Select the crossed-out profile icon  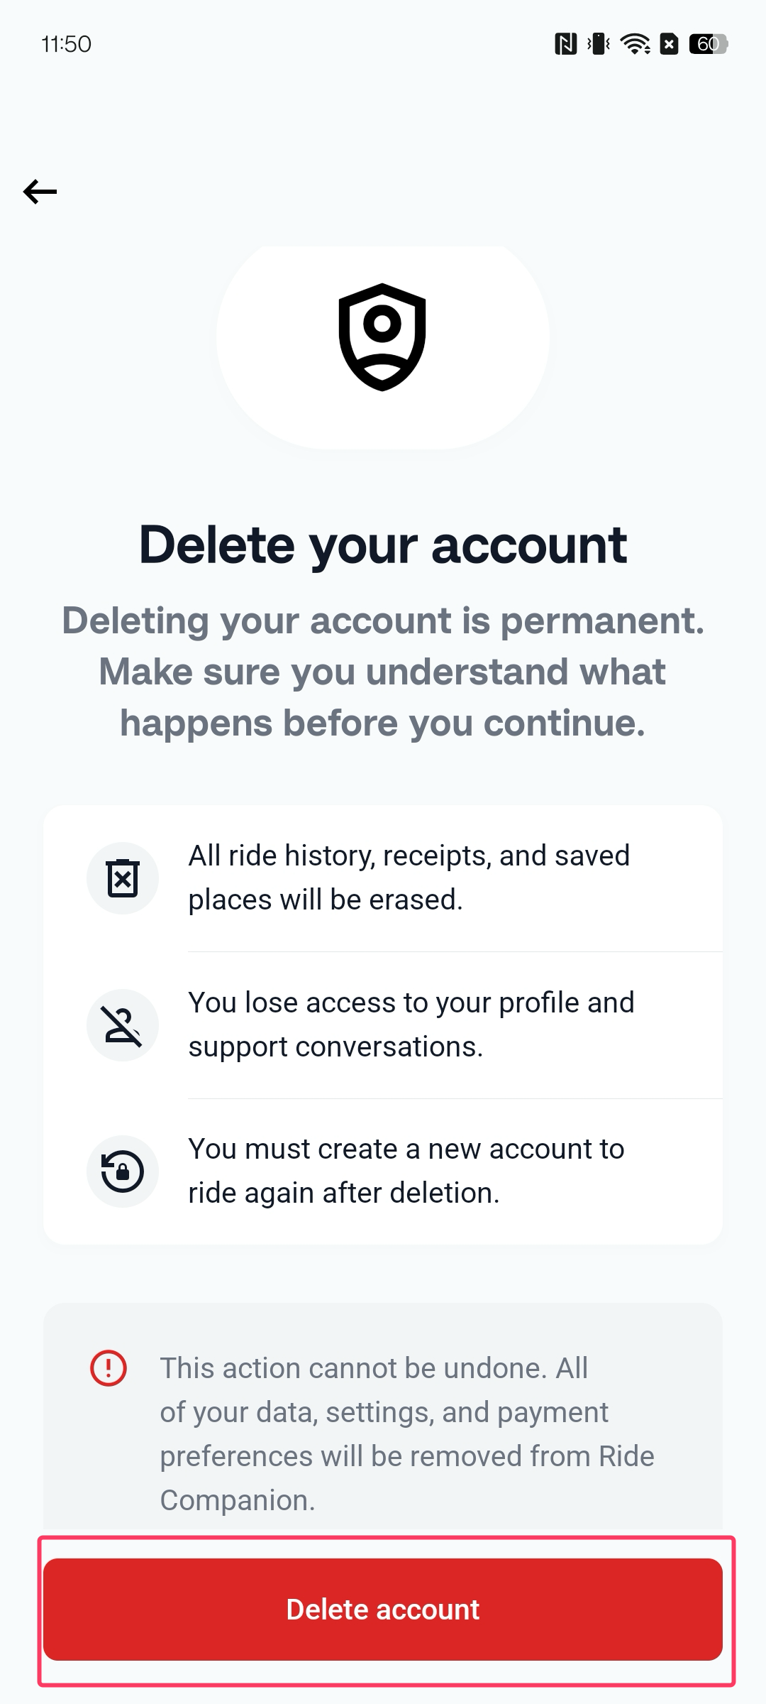[x=122, y=1025]
